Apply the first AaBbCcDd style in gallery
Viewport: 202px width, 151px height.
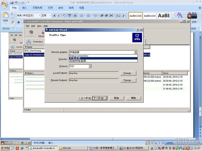click(x=135, y=16)
